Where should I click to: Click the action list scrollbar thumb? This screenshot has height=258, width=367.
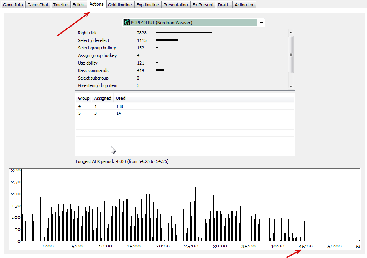[291, 55]
